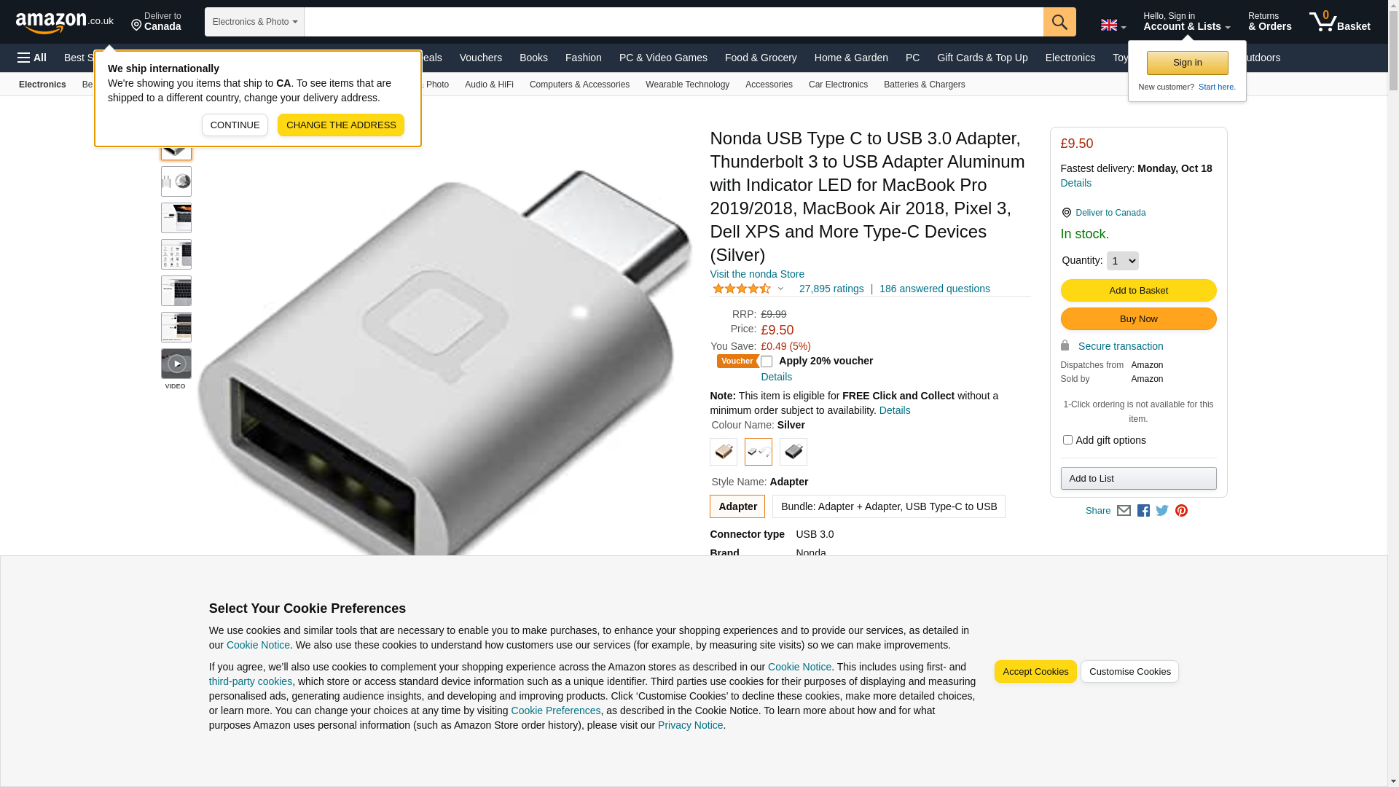Enable Add gift options checkbox
Image resolution: width=1399 pixels, height=787 pixels.
pos(1067,440)
